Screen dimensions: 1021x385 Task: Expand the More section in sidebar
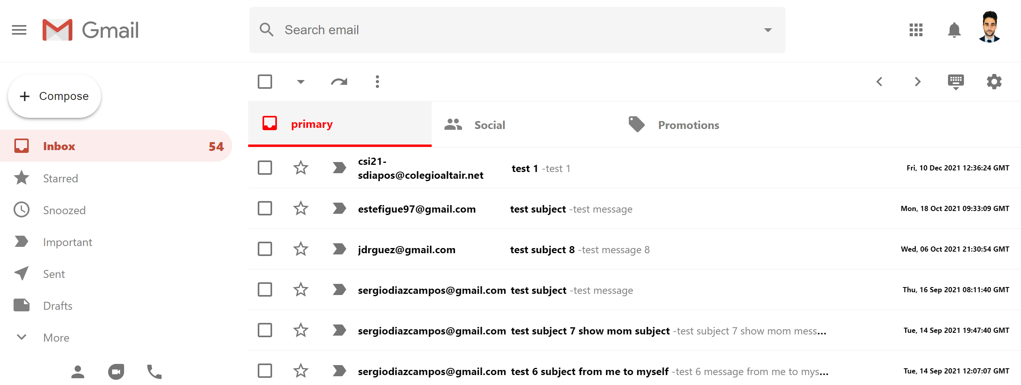point(56,338)
